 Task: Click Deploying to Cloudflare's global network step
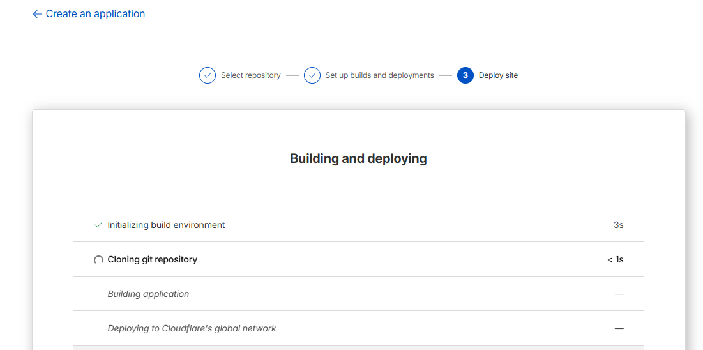click(x=192, y=328)
